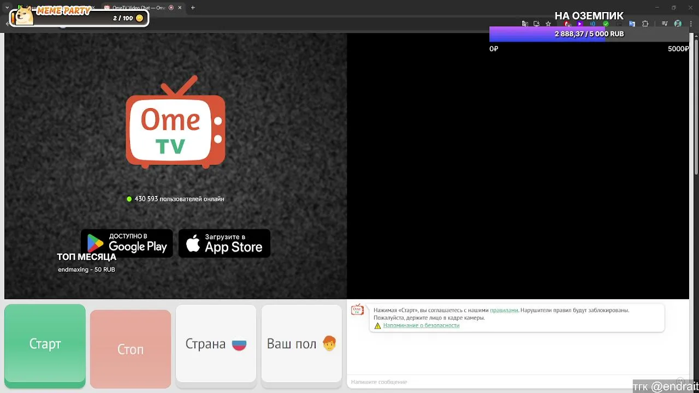
Task: Open the Extensions puzzle piece menu
Action: (x=645, y=24)
